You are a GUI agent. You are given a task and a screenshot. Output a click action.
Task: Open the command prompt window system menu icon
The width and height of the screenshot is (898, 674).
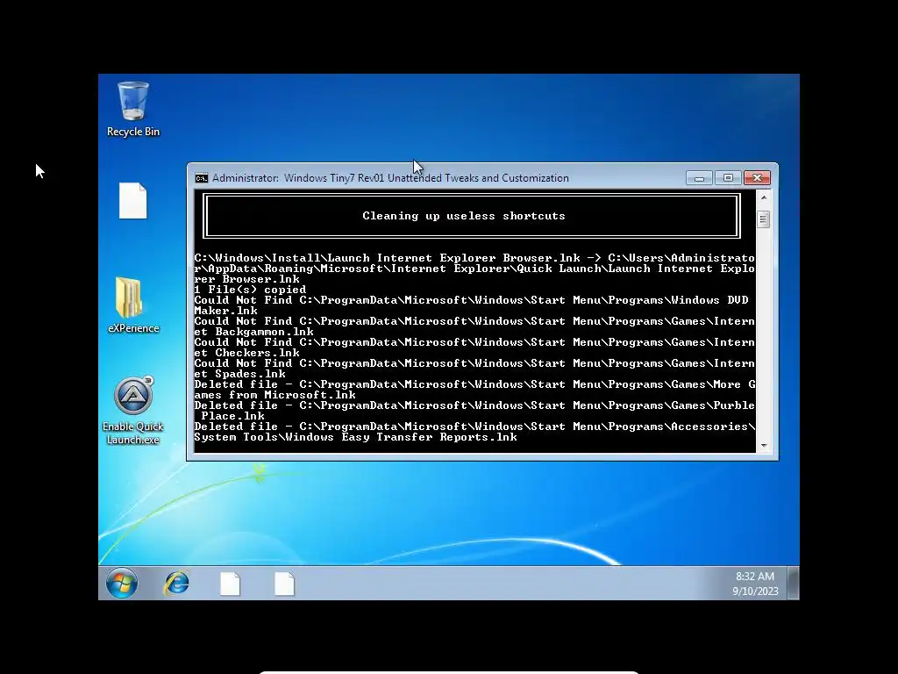202,178
